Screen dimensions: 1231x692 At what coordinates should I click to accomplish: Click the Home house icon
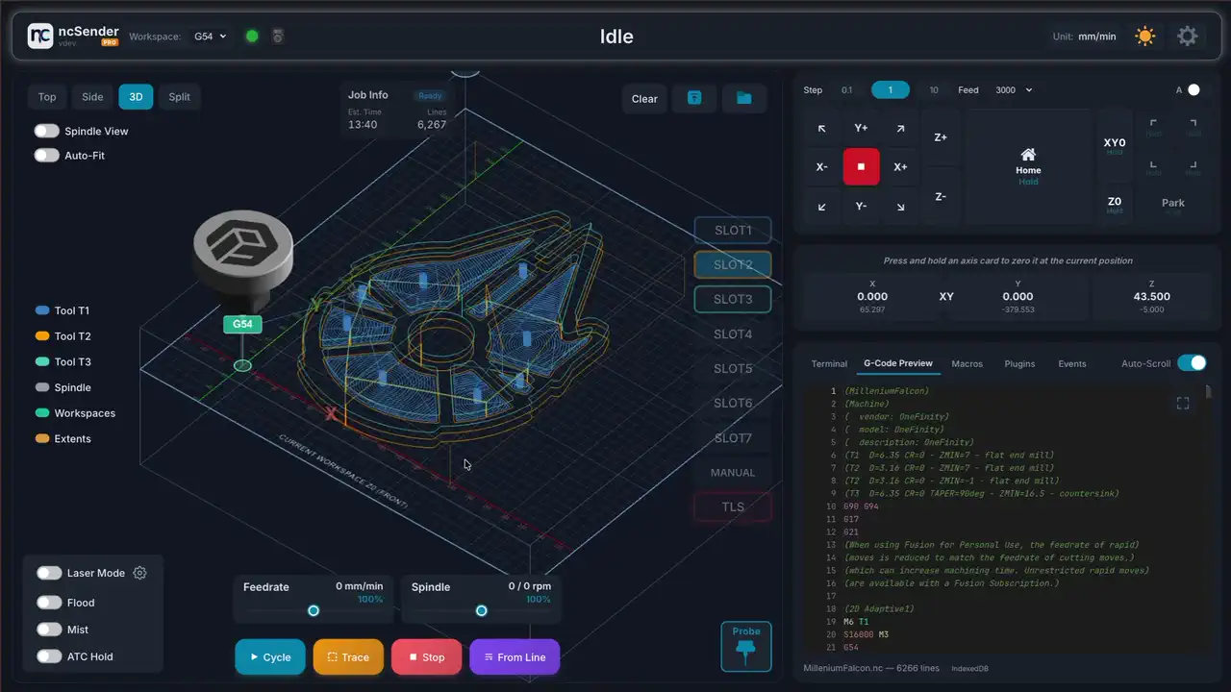click(1028, 155)
